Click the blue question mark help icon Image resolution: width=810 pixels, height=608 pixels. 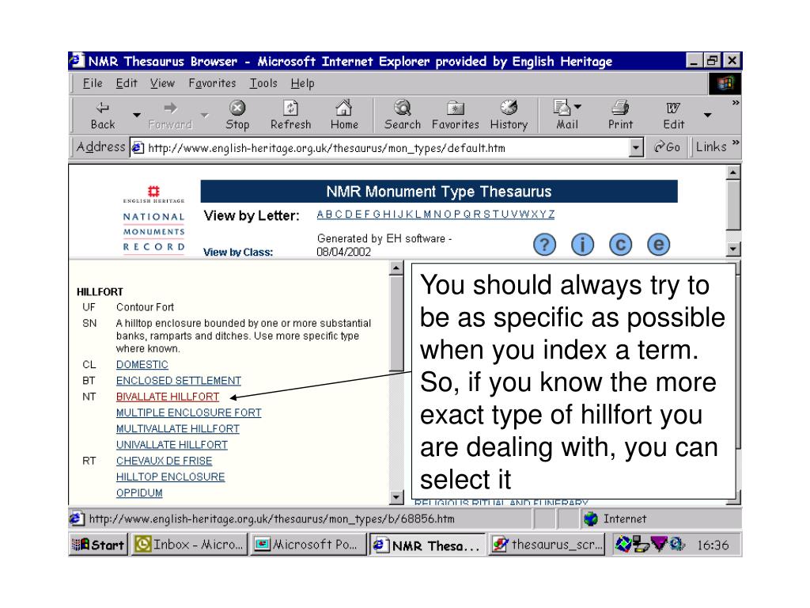click(x=544, y=245)
